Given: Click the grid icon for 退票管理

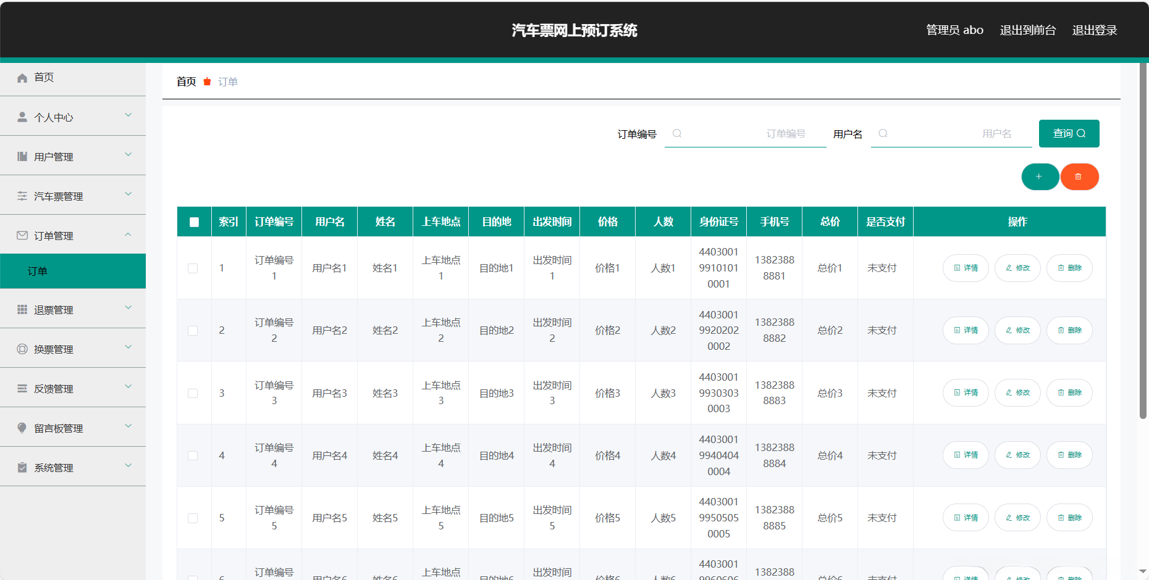Looking at the screenshot, I should click(22, 310).
